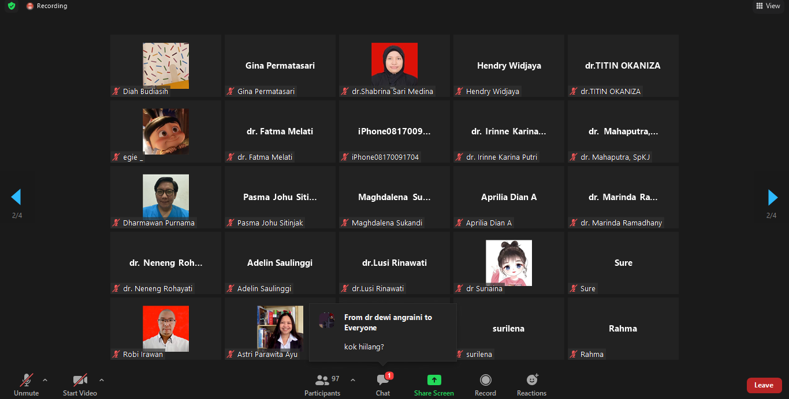Screen dimensions: 789x399
Task: Click surilena's muted mic icon
Action: 460,354
